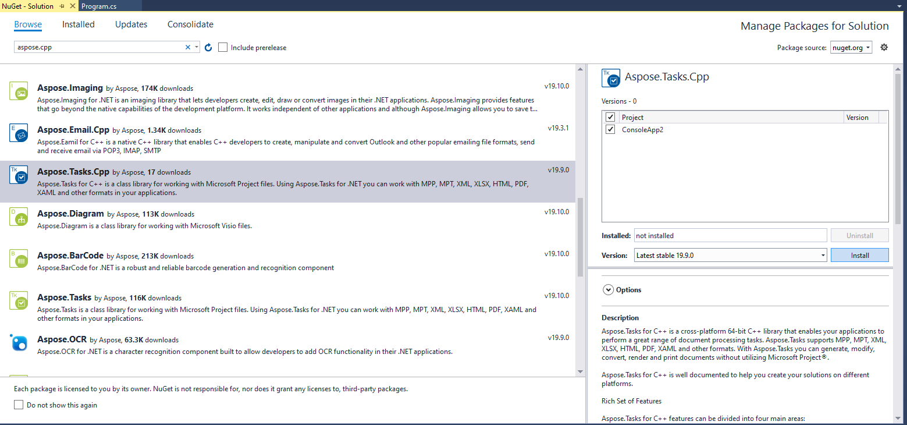Open package source settings gear
The width and height of the screenshot is (907, 425).
(884, 47)
